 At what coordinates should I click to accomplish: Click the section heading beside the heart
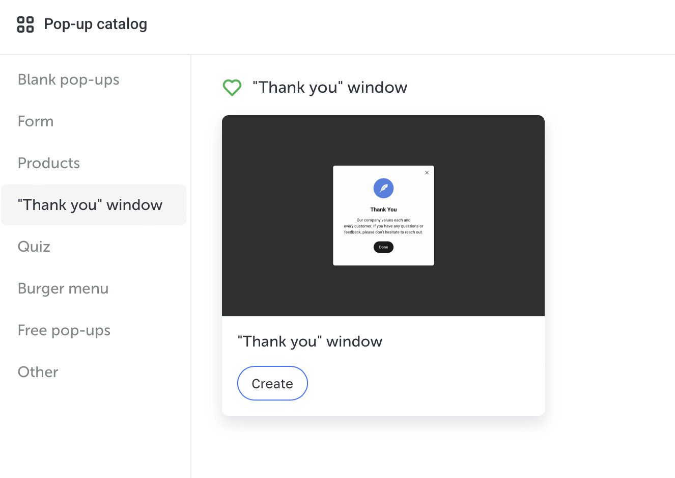point(330,88)
